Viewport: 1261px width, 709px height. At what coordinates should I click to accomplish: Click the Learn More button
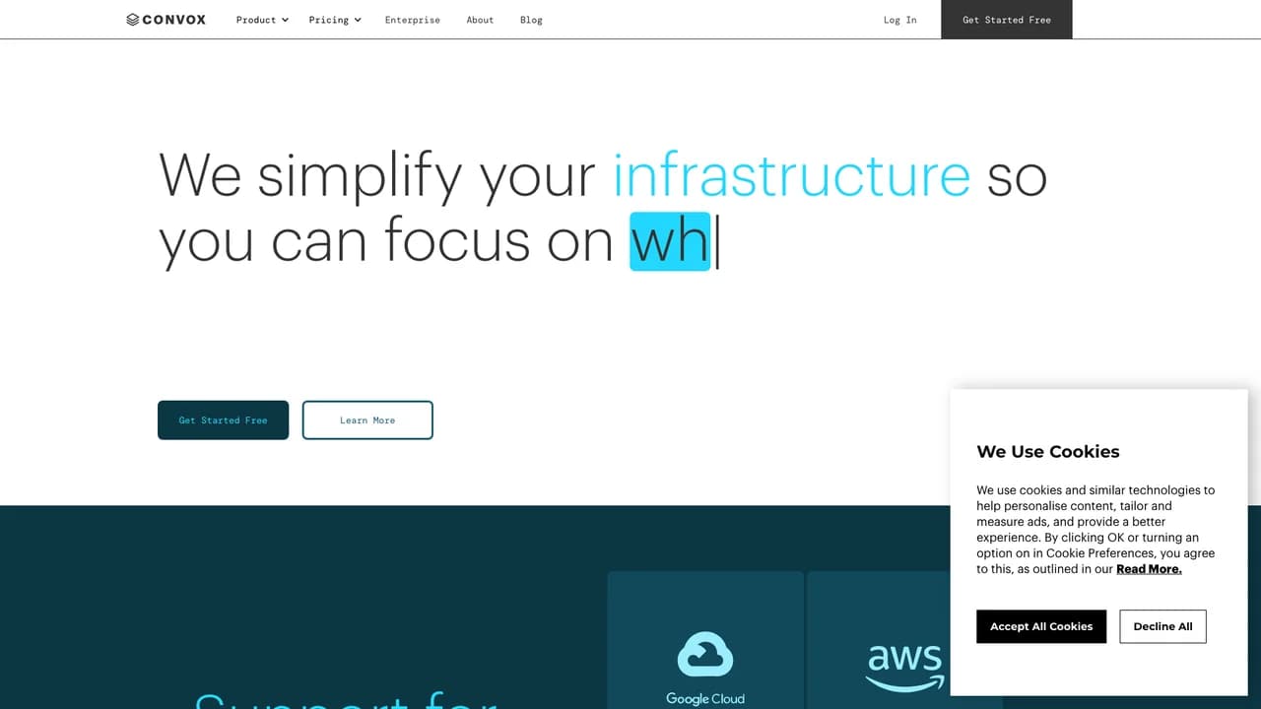[x=367, y=420]
